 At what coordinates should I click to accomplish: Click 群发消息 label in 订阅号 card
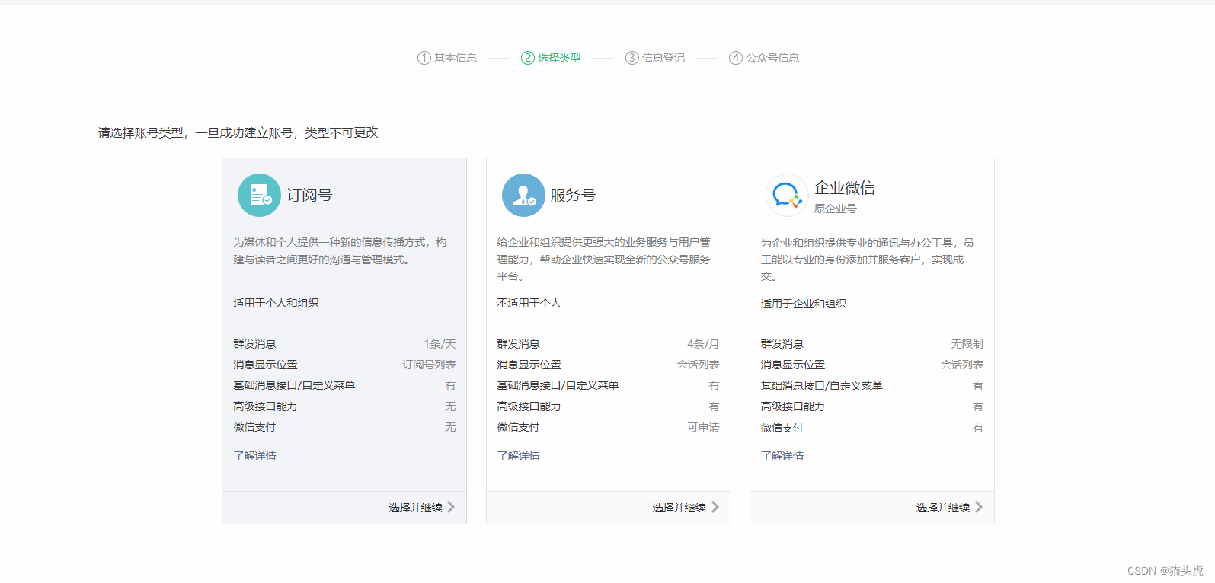(x=254, y=344)
